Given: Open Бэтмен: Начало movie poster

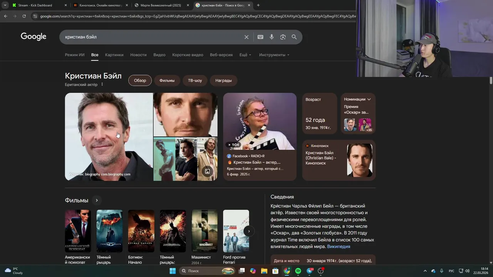Looking at the screenshot, I should point(141,231).
